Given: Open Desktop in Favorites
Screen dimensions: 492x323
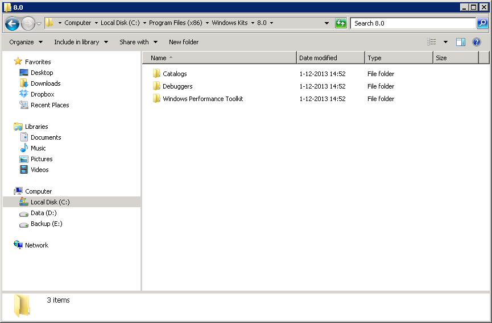Looking at the screenshot, I should tap(42, 73).
